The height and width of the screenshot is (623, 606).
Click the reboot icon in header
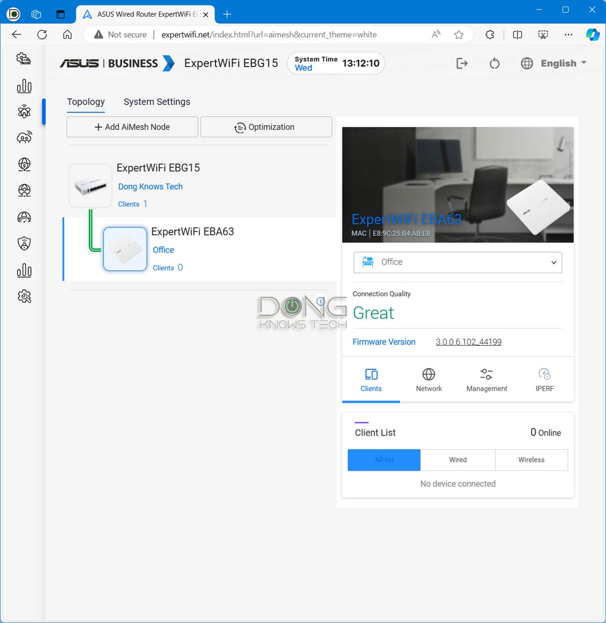click(494, 63)
